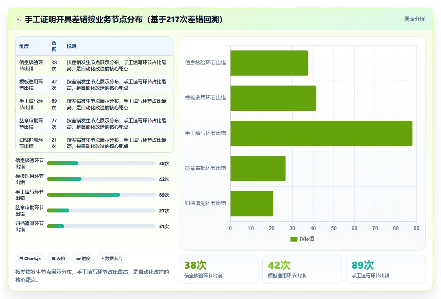This screenshot has height=299, width=441.
Task: Click the chart y-axis label 模板选用环节出错
Action: pyautogui.click(x=205, y=98)
